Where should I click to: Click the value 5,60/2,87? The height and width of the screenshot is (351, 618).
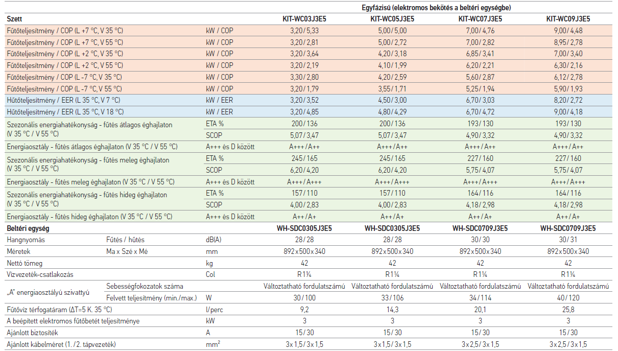click(x=480, y=77)
